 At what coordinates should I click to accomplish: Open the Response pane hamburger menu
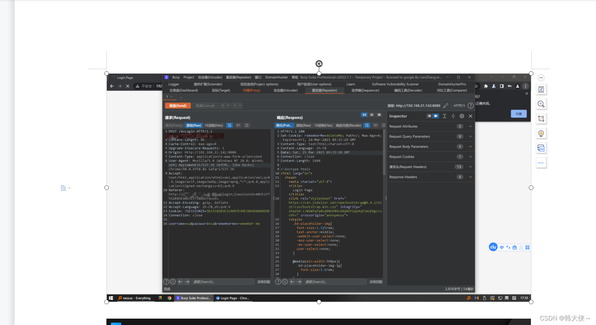pos(384,125)
